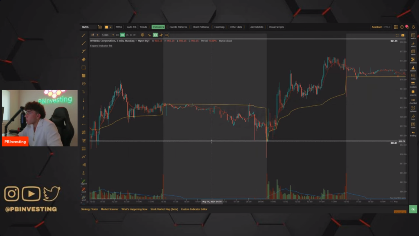Open the apps grid icon
This screenshot has height=236, width=419.
[396, 27]
